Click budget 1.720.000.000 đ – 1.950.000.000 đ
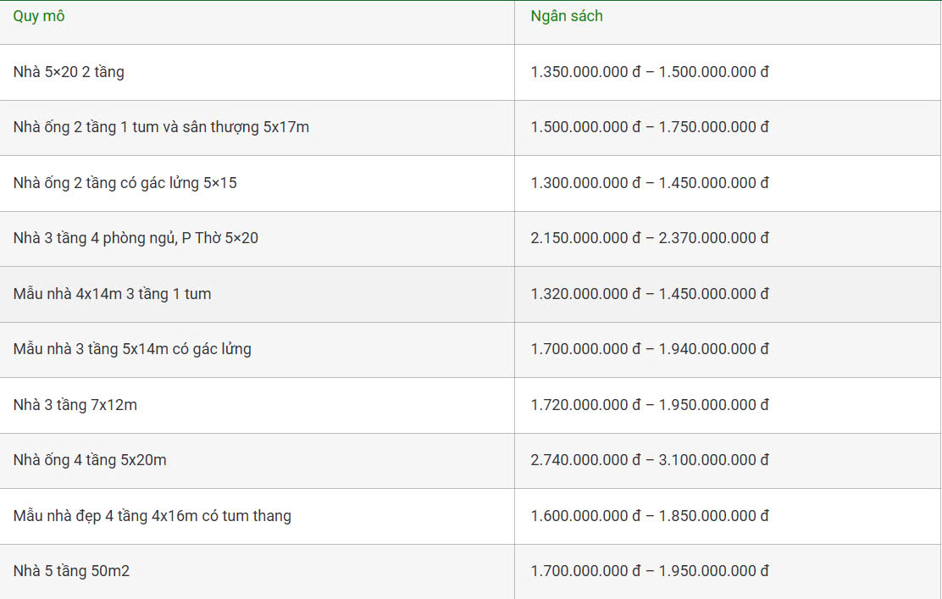 pyautogui.click(x=650, y=405)
